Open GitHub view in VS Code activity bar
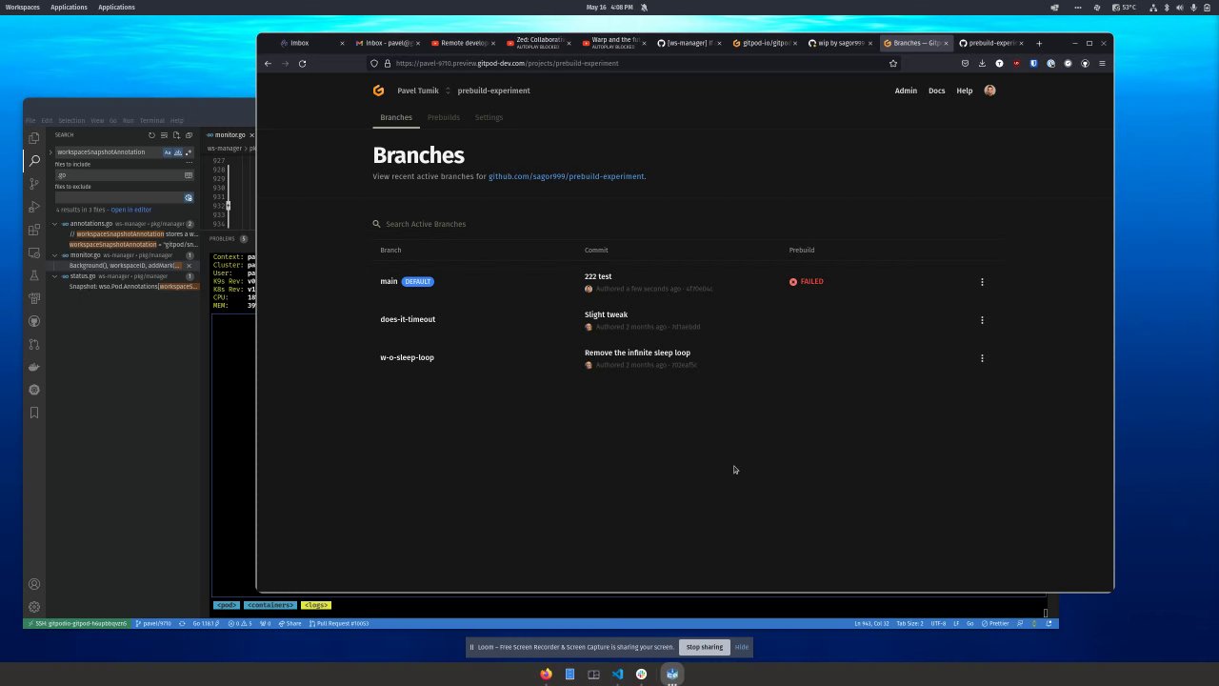Viewport: 1219px width, 686px height. [34, 321]
